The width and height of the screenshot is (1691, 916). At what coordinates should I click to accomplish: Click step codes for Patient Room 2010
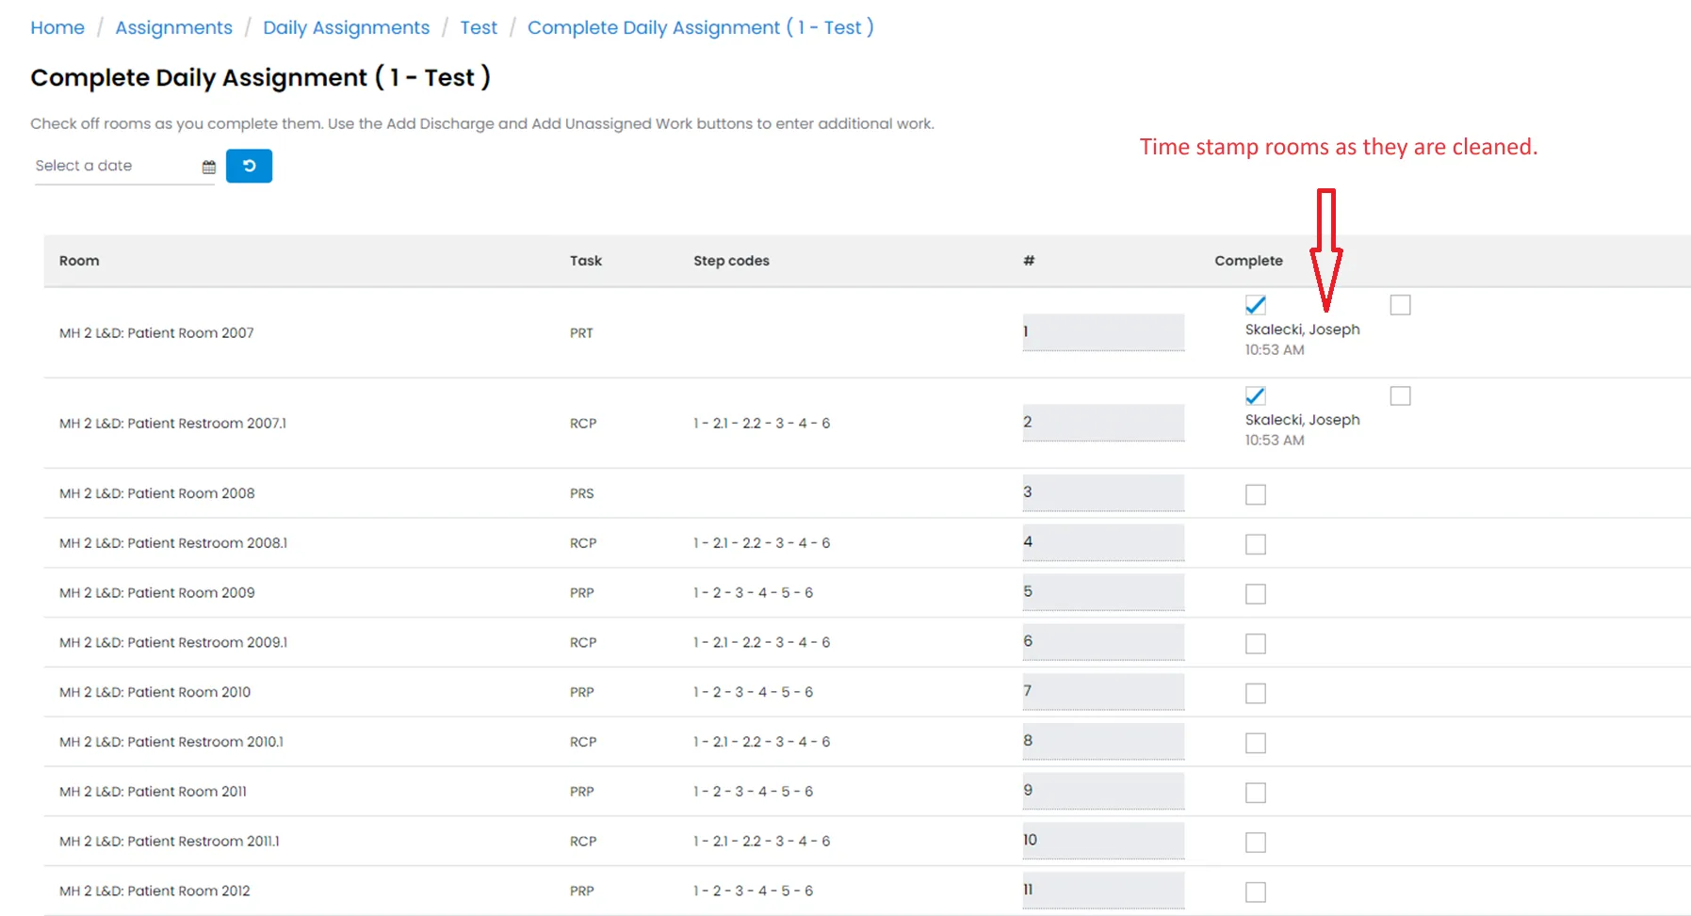[x=754, y=692]
